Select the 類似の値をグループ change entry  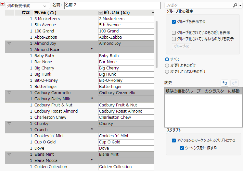203,91
